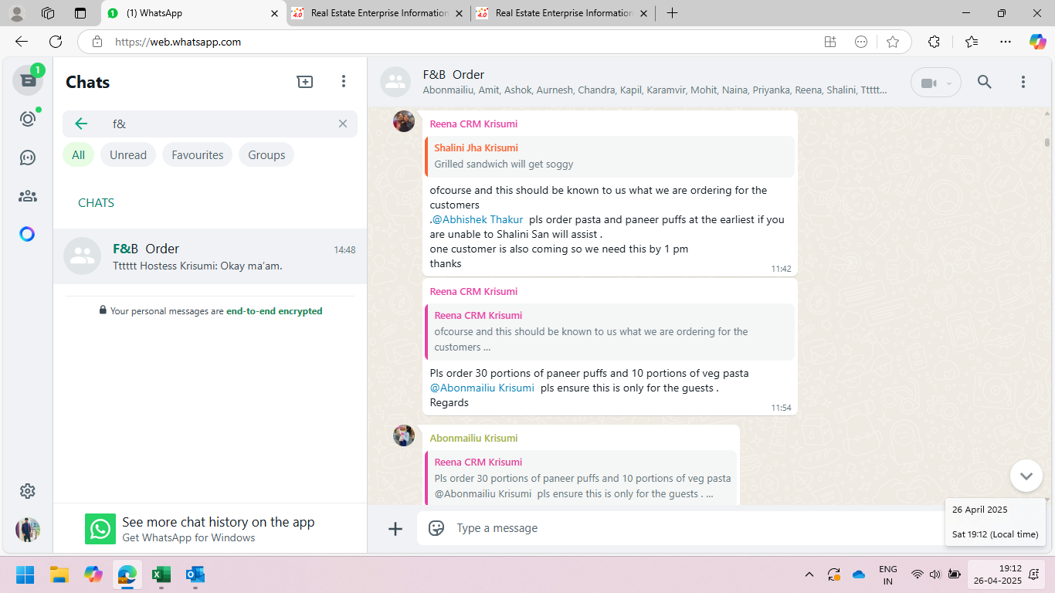Open the Status updates icon in sidebar
This screenshot has width=1055, height=593.
pos(28,119)
